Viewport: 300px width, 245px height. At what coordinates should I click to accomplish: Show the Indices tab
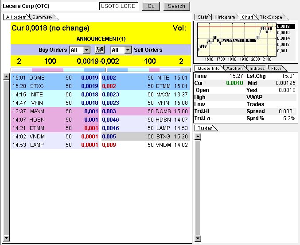[x=257, y=69]
